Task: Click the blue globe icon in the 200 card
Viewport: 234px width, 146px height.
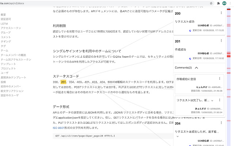Action: click(x=190, y=31)
